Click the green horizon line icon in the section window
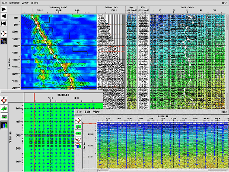The image size is (229, 172). coord(79,133)
